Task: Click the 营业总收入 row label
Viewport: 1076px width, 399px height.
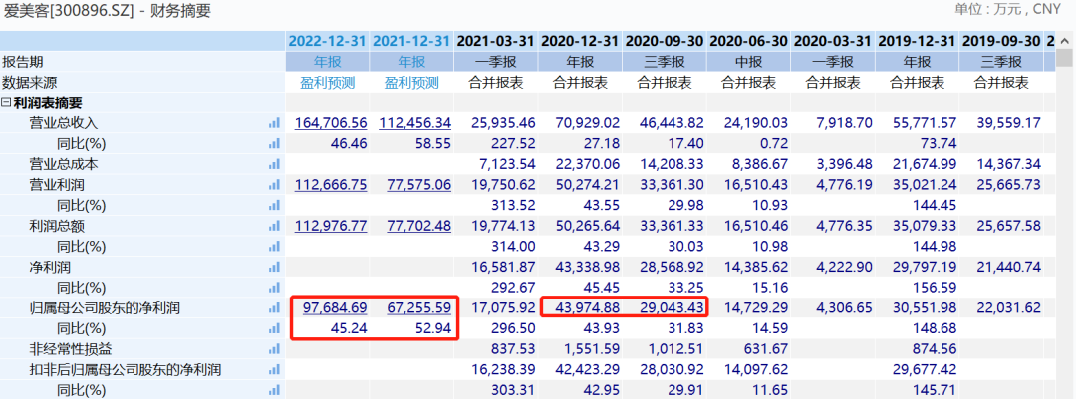Action: coord(64,123)
